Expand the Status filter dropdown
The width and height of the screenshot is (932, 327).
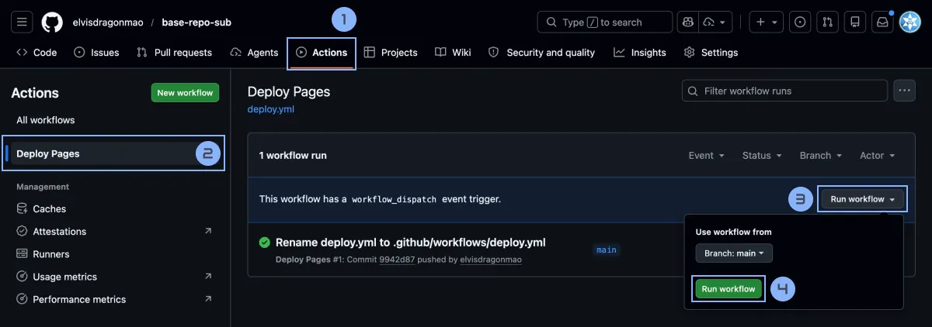tap(761, 156)
